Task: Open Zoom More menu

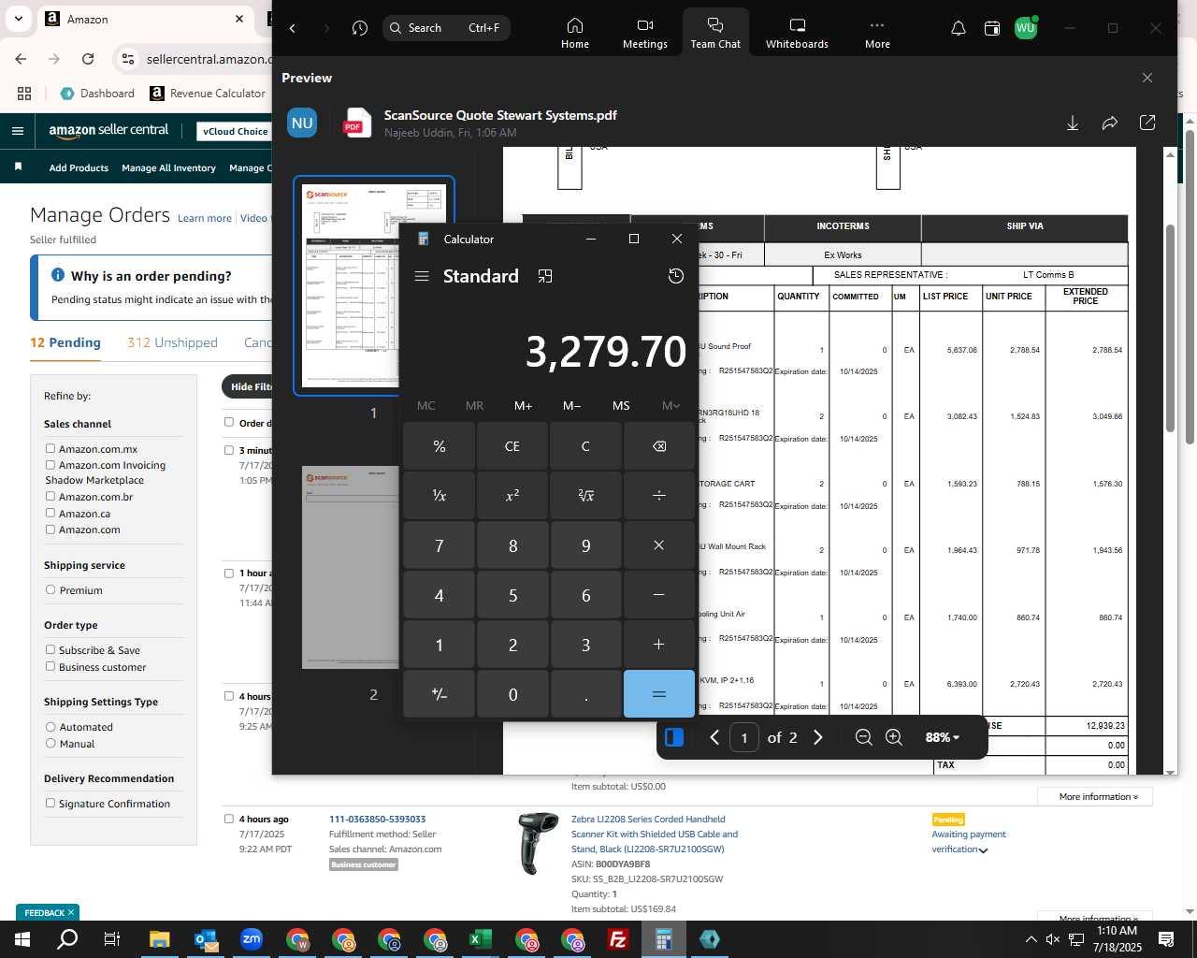Action: (877, 33)
